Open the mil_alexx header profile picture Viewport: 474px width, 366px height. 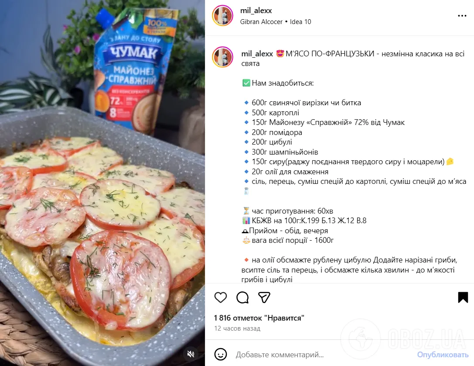click(222, 15)
